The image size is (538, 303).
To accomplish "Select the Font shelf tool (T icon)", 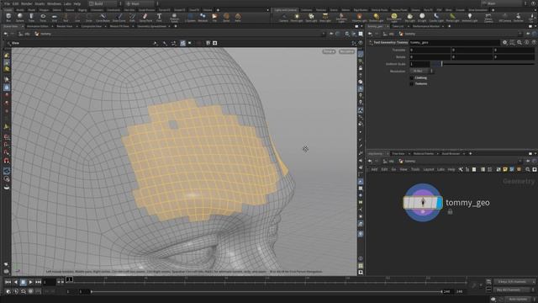I will pos(159,18).
